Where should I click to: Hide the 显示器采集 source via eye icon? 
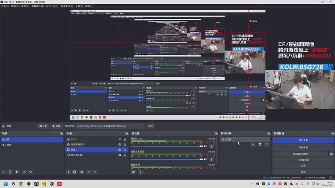pos(120,155)
